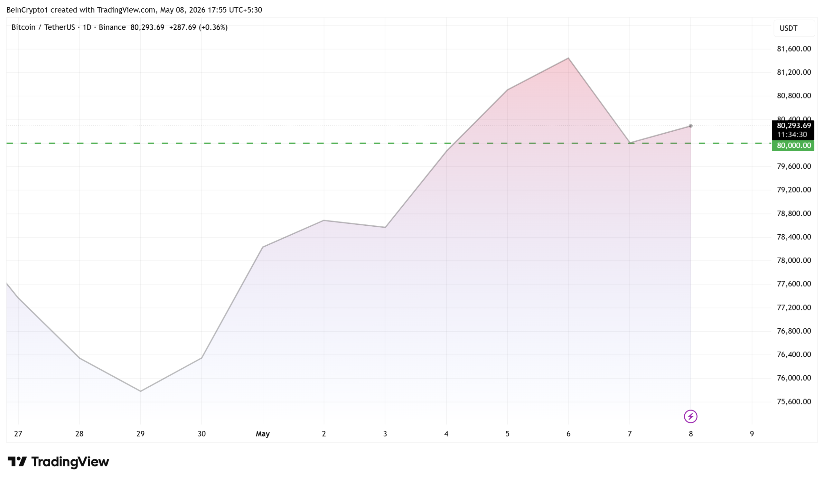824x481 pixels.
Task: Click the +287.69 (+0.36%) change value
Action: (x=198, y=27)
